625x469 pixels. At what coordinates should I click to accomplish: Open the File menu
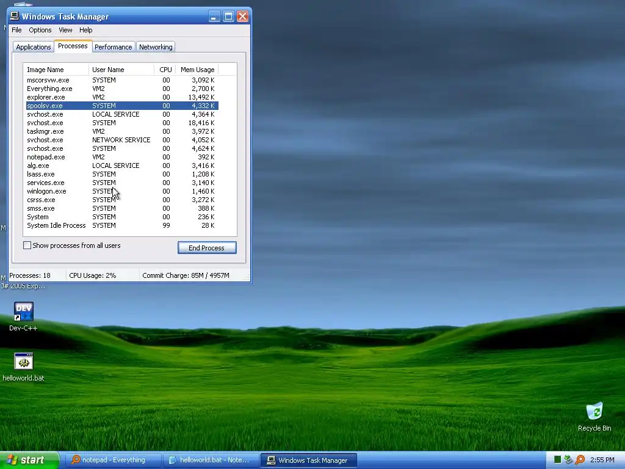(16, 30)
